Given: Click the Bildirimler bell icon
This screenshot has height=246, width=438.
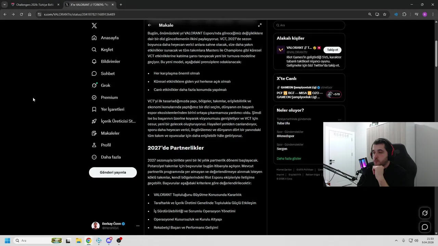Looking at the screenshot, I should [94, 61].
